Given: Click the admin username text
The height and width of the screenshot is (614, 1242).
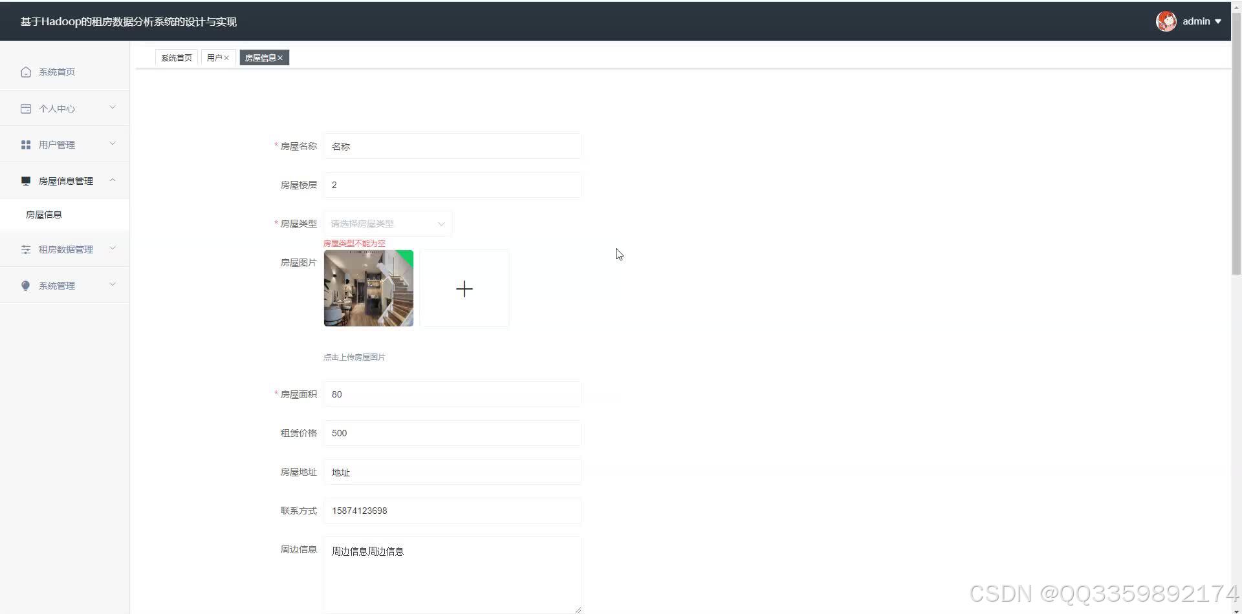Looking at the screenshot, I should coord(1196,21).
